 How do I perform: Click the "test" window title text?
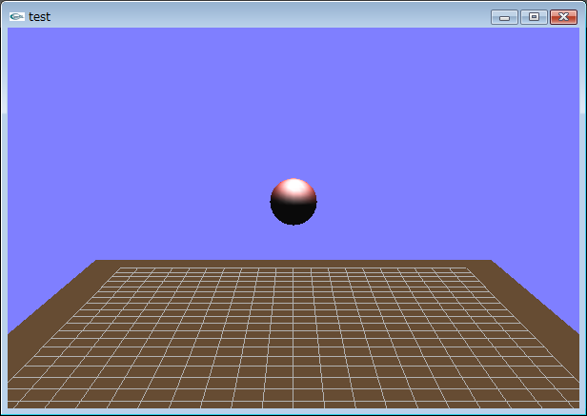[39, 17]
